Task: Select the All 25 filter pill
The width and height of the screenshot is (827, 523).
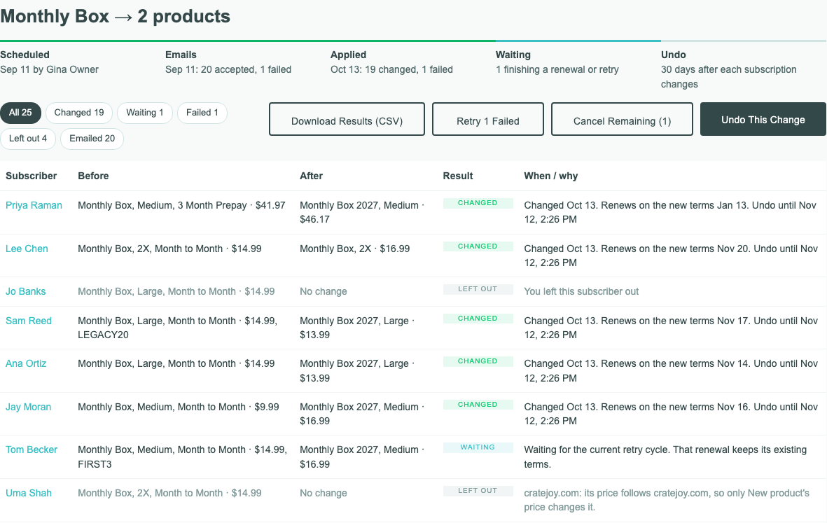Action: 20,113
